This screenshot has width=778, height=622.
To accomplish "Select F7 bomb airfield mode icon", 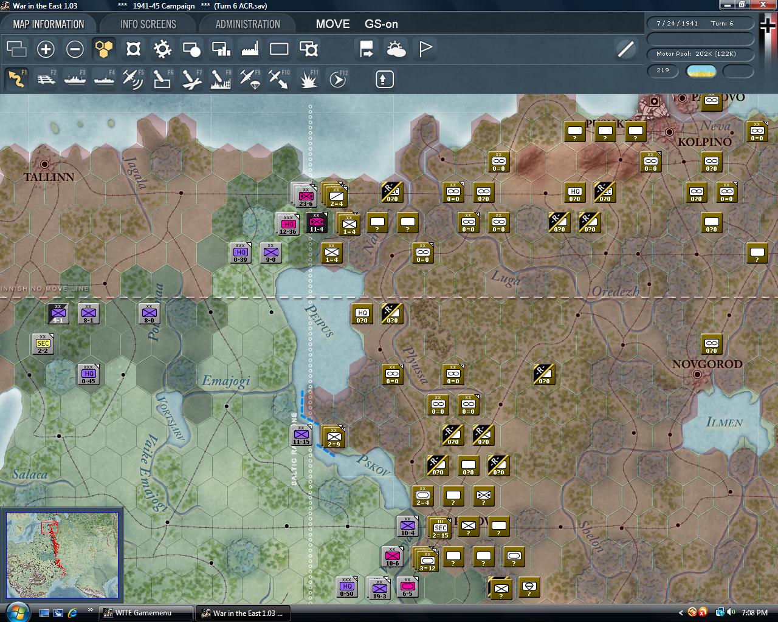I will (x=191, y=79).
